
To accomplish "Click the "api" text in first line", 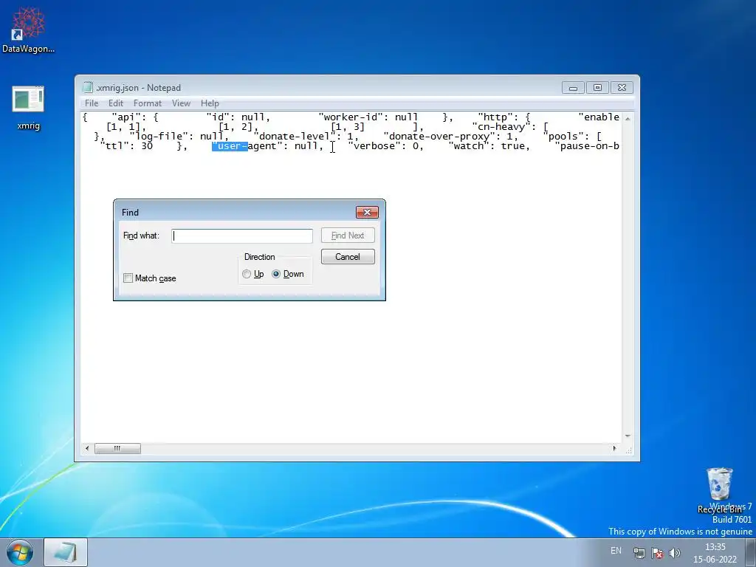I will point(126,117).
